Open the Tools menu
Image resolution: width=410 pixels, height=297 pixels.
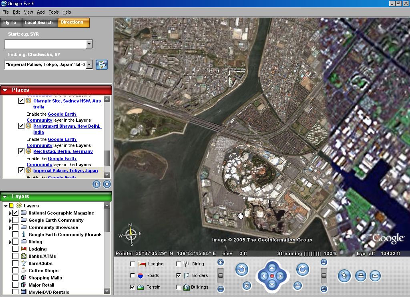(x=53, y=12)
